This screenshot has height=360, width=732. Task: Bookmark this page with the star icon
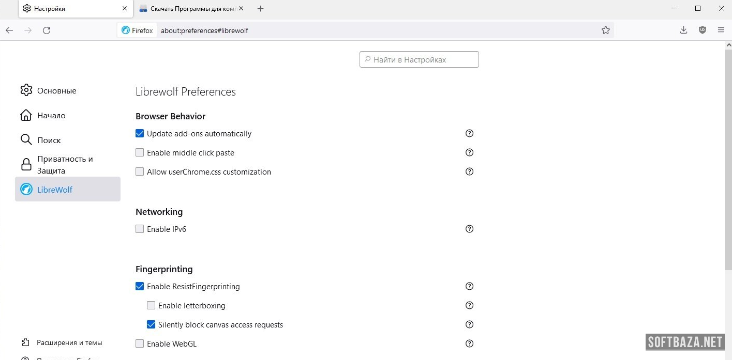coord(606,30)
